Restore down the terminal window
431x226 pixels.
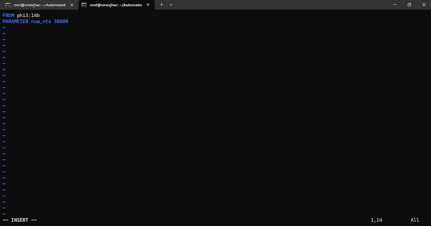[409, 5]
